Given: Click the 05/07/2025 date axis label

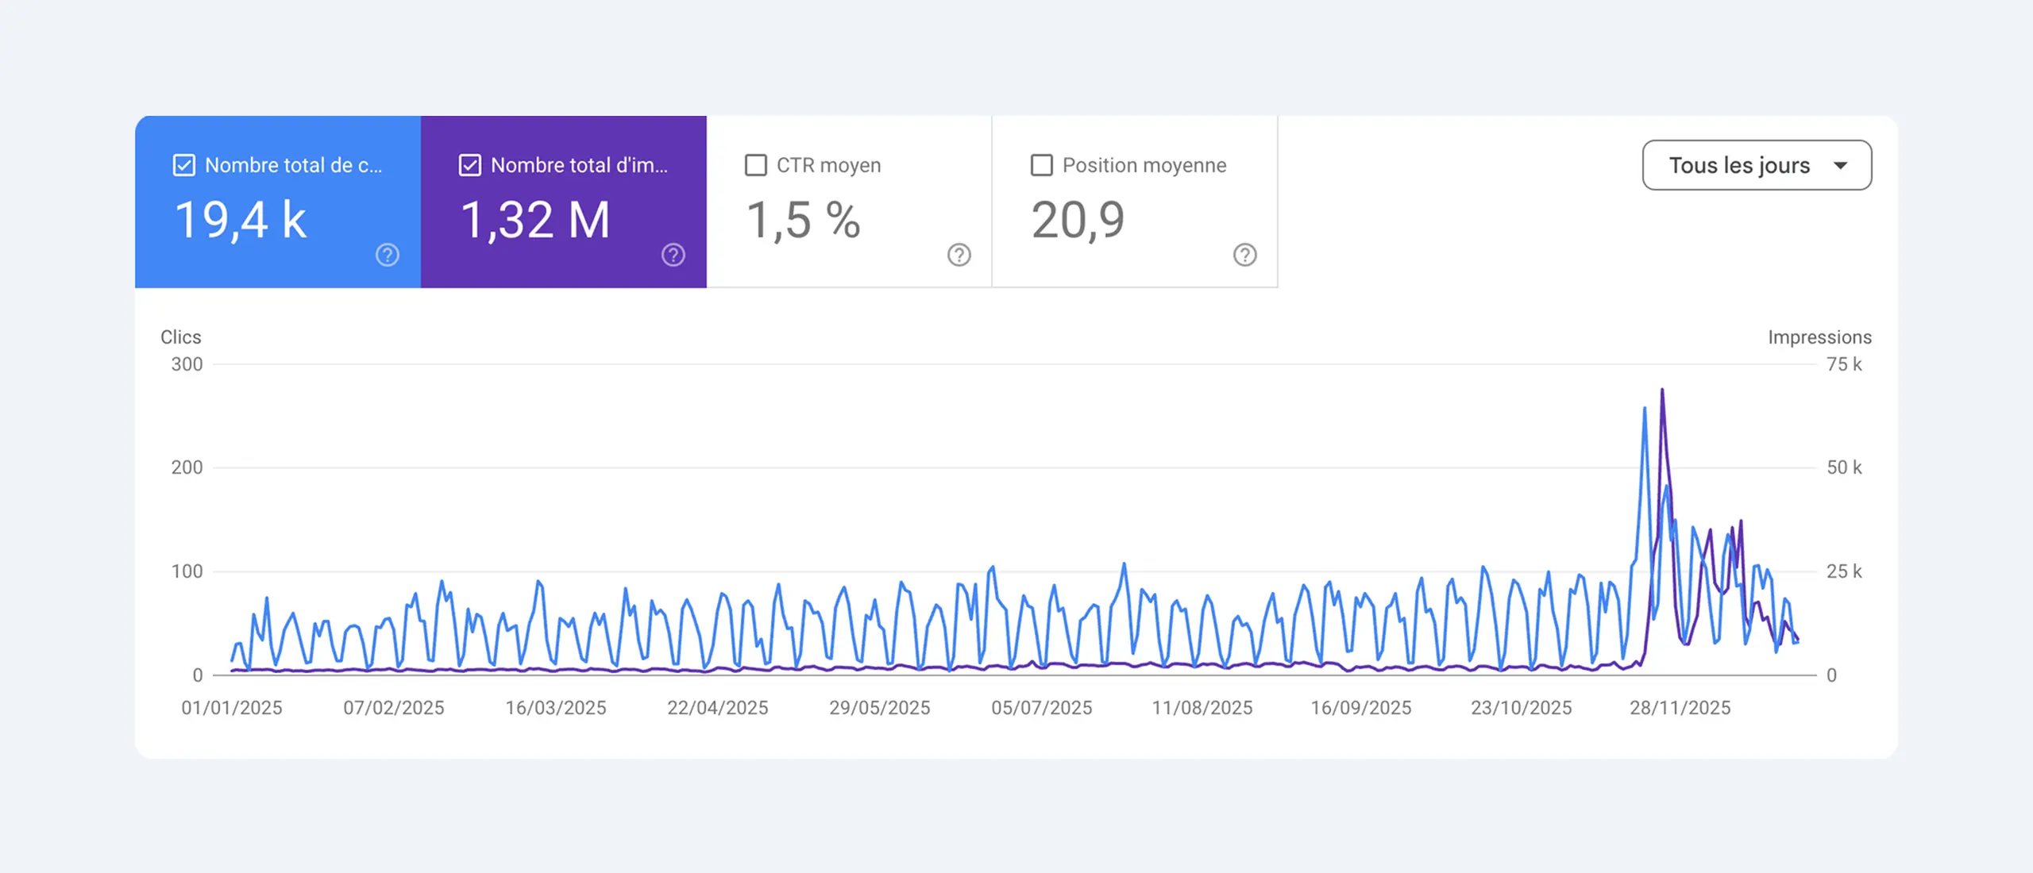Looking at the screenshot, I should pyautogui.click(x=1041, y=708).
